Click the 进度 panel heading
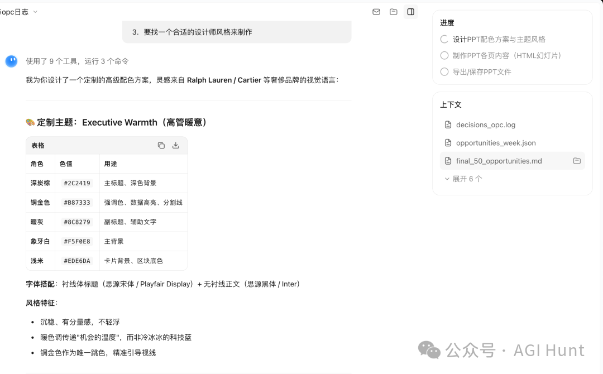This screenshot has height=374, width=603. 447,23
